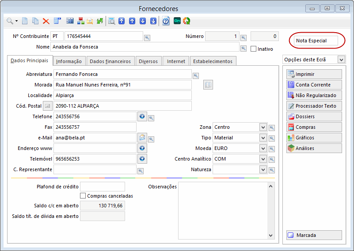Click the Plafond de crédito input field
Viewport: 354px width, 251px height.
(x=103, y=187)
